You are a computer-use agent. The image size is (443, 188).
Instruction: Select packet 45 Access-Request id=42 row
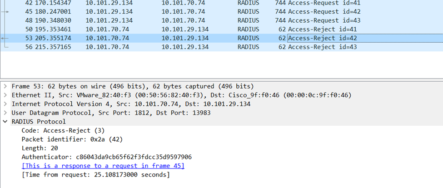182,12
